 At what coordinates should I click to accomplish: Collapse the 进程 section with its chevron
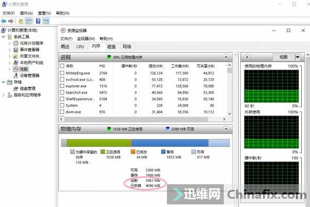tap(226, 57)
